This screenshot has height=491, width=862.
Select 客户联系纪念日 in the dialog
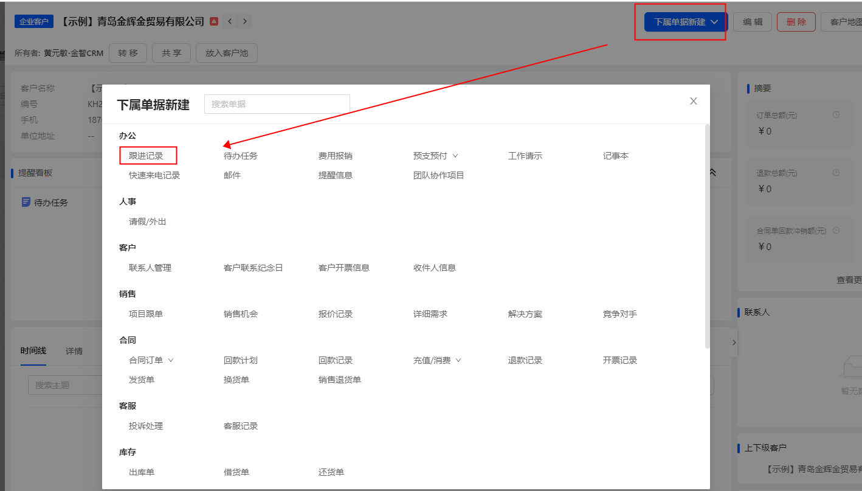[x=253, y=268]
